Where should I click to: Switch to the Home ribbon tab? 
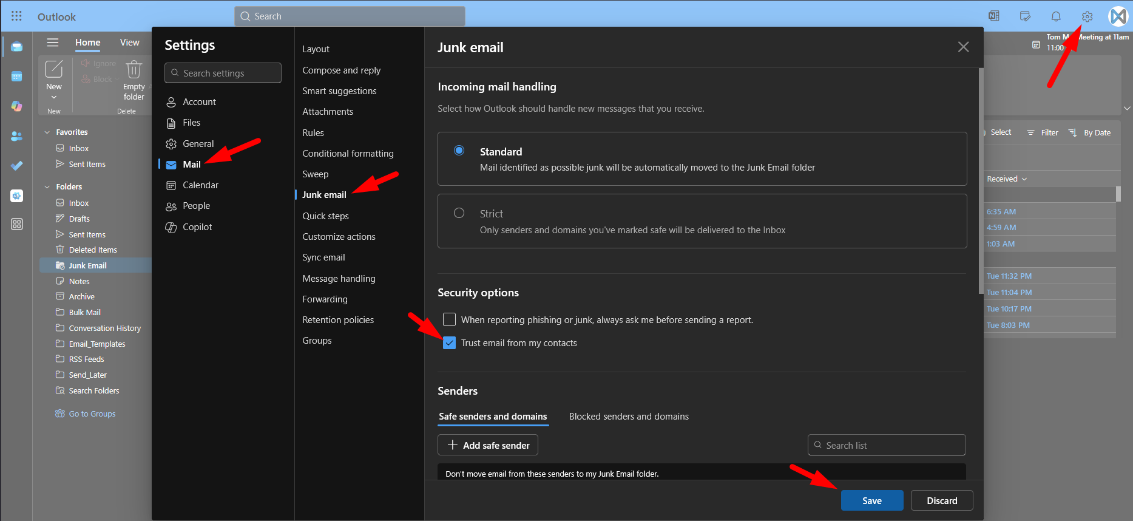[x=88, y=43]
